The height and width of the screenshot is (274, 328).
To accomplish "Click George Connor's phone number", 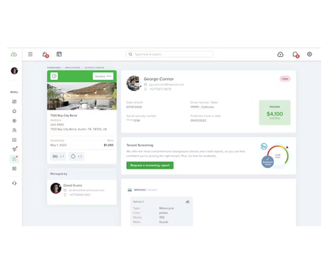I will [x=160, y=89].
